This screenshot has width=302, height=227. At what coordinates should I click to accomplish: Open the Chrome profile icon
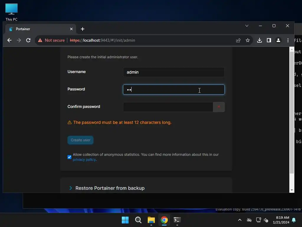[278, 40]
